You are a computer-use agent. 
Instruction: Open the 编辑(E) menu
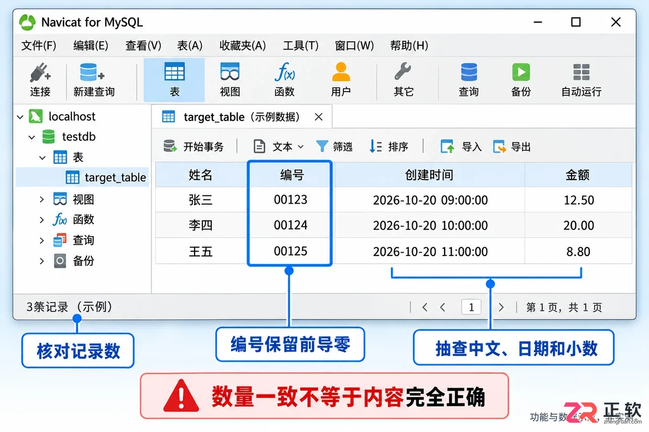coord(91,46)
